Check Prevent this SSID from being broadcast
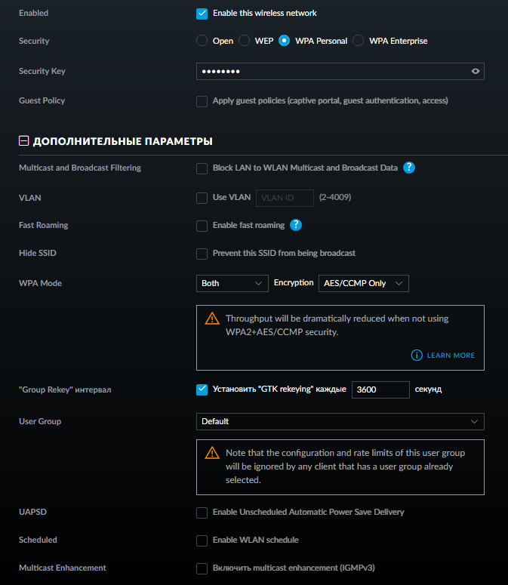This screenshot has height=585, width=508. [x=202, y=254]
